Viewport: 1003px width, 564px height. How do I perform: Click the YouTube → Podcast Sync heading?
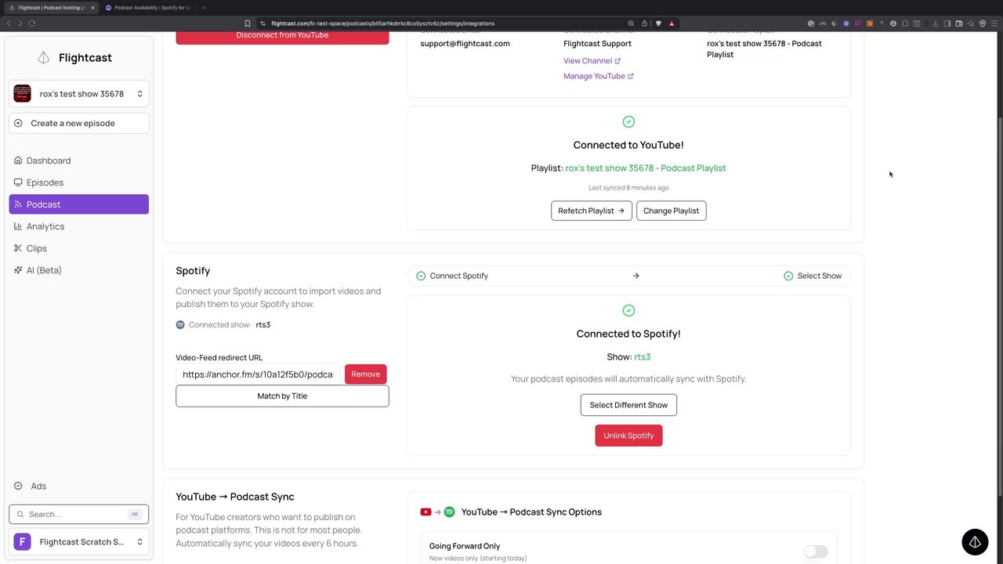235,497
